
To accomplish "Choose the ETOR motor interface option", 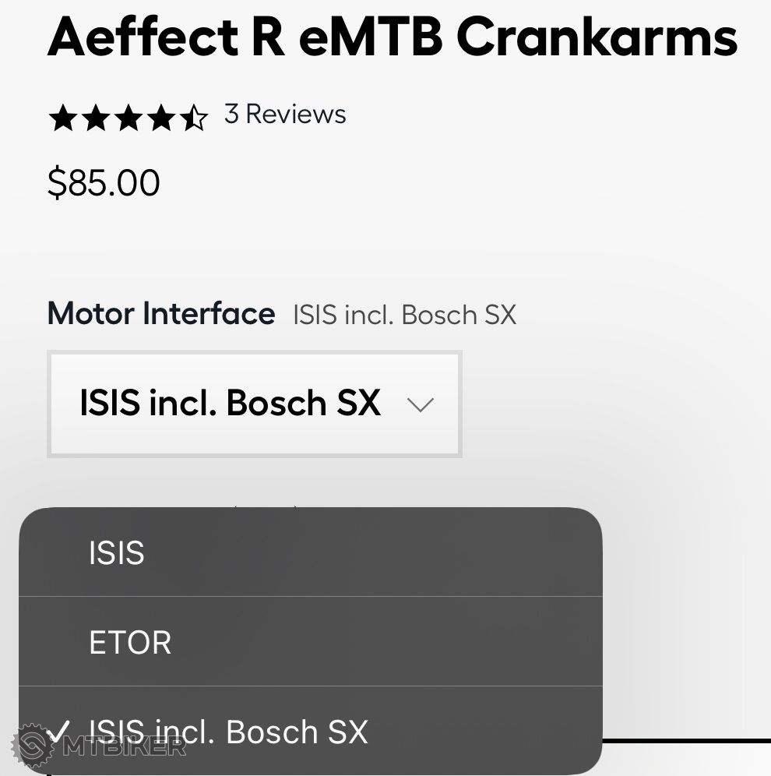I will (x=130, y=643).
